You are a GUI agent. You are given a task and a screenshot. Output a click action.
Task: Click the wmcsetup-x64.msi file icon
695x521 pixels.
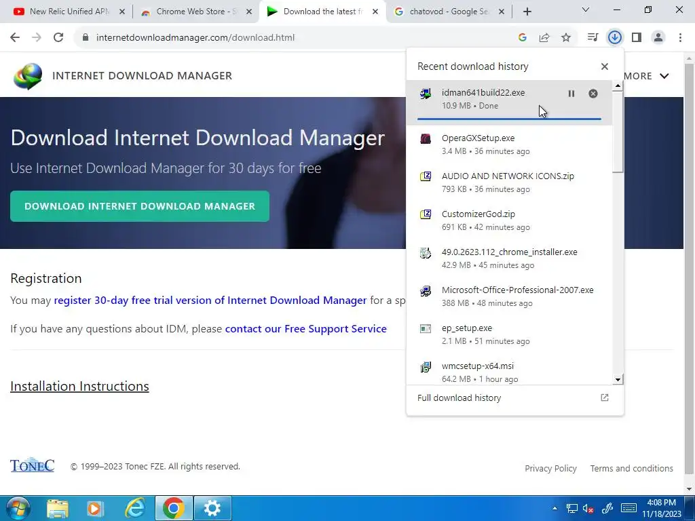coord(426,367)
